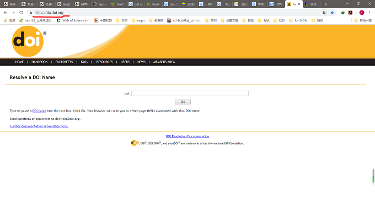
Task: Open the 中国知网 bookmark
Action: click(103, 20)
